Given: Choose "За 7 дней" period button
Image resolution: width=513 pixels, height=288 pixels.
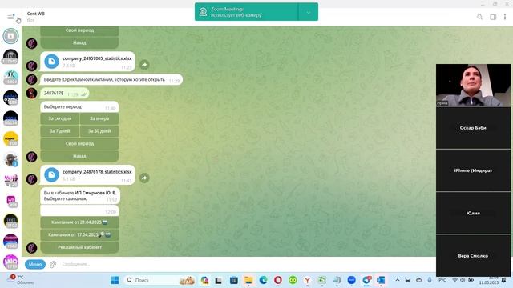Looking at the screenshot, I should click(x=60, y=131).
